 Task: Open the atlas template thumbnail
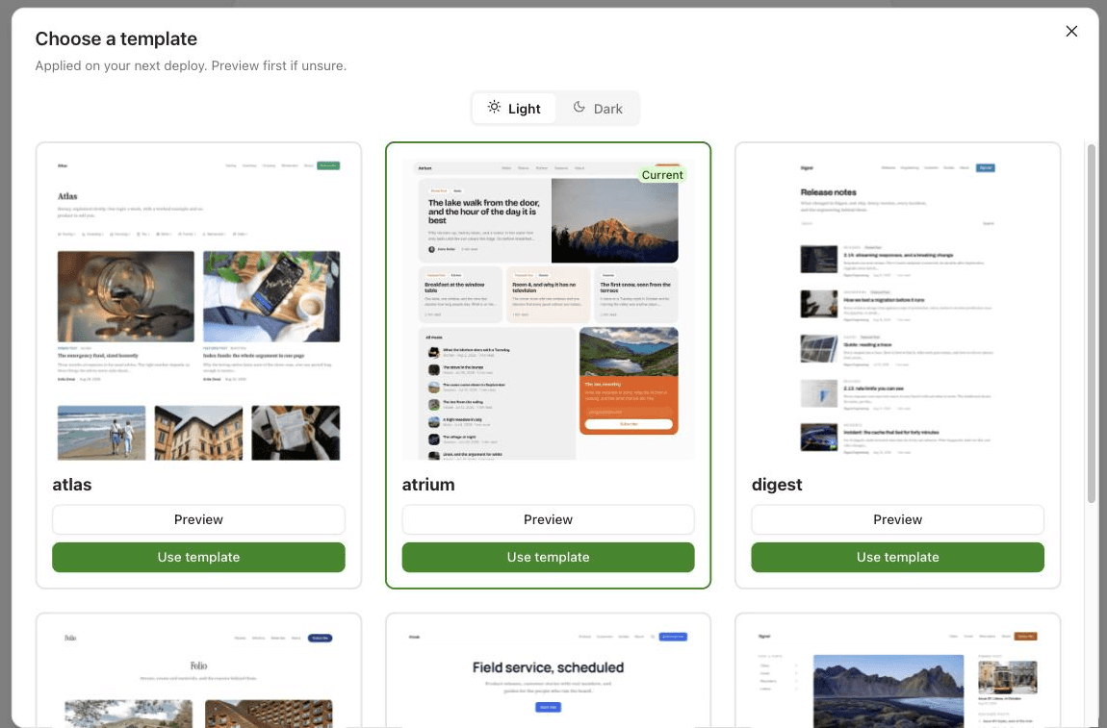pos(198,310)
